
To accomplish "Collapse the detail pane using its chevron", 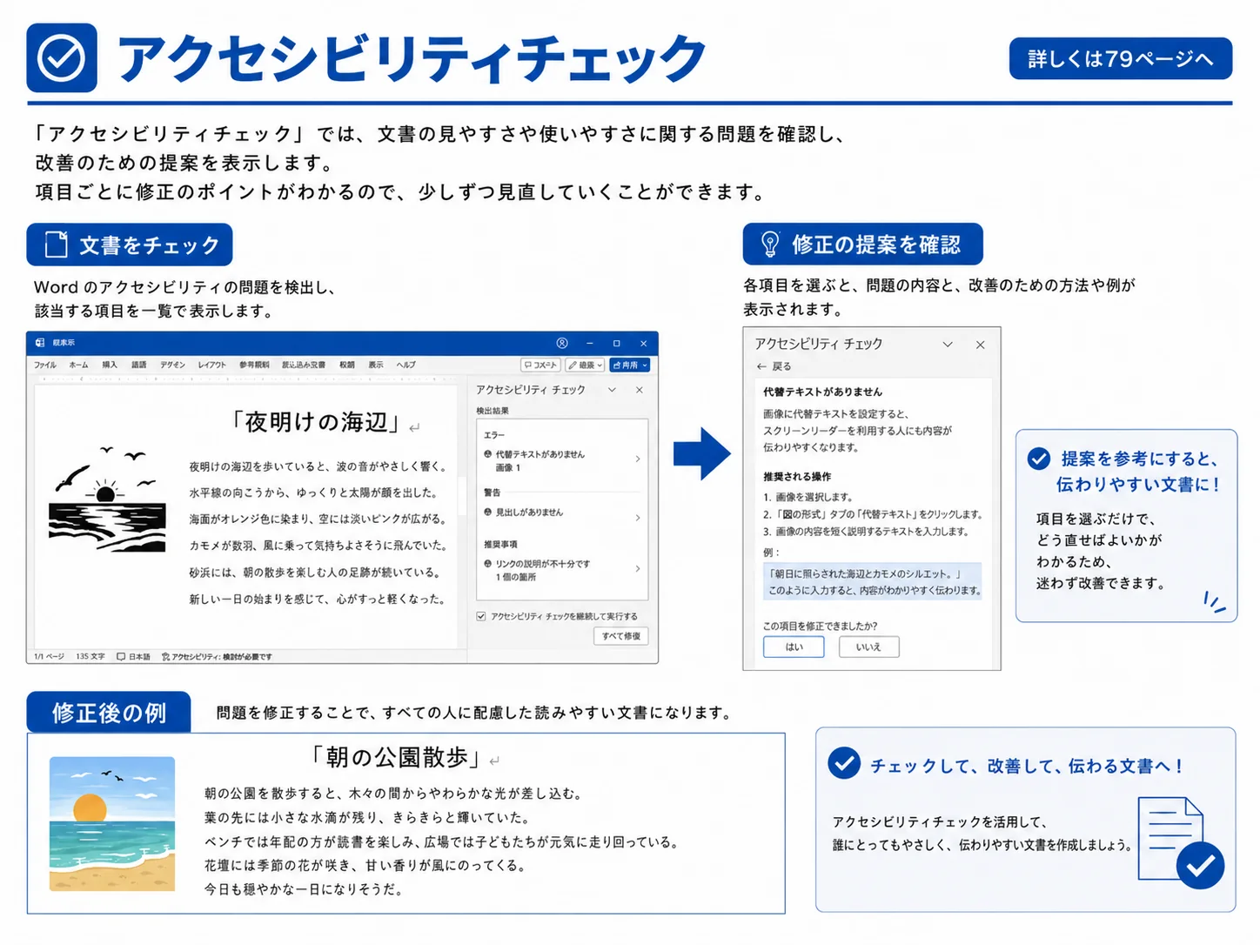I will pyautogui.click(x=948, y=345).
